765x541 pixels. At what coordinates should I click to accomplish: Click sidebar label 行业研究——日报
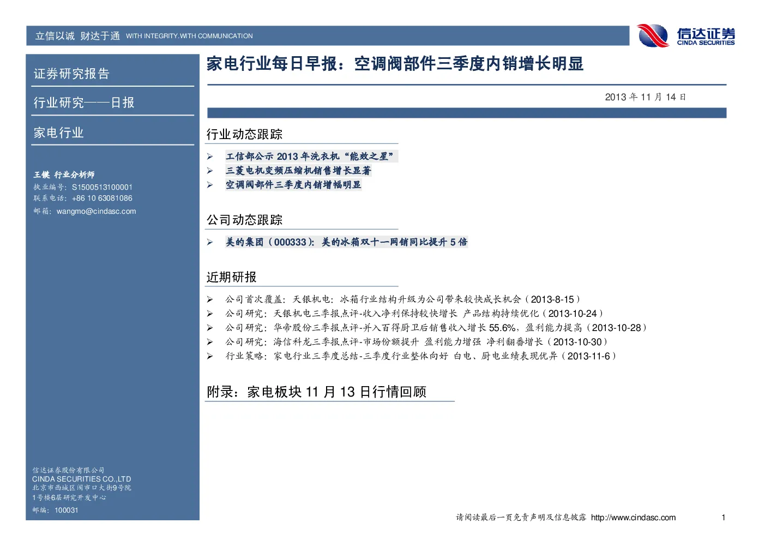click(84, 103)
